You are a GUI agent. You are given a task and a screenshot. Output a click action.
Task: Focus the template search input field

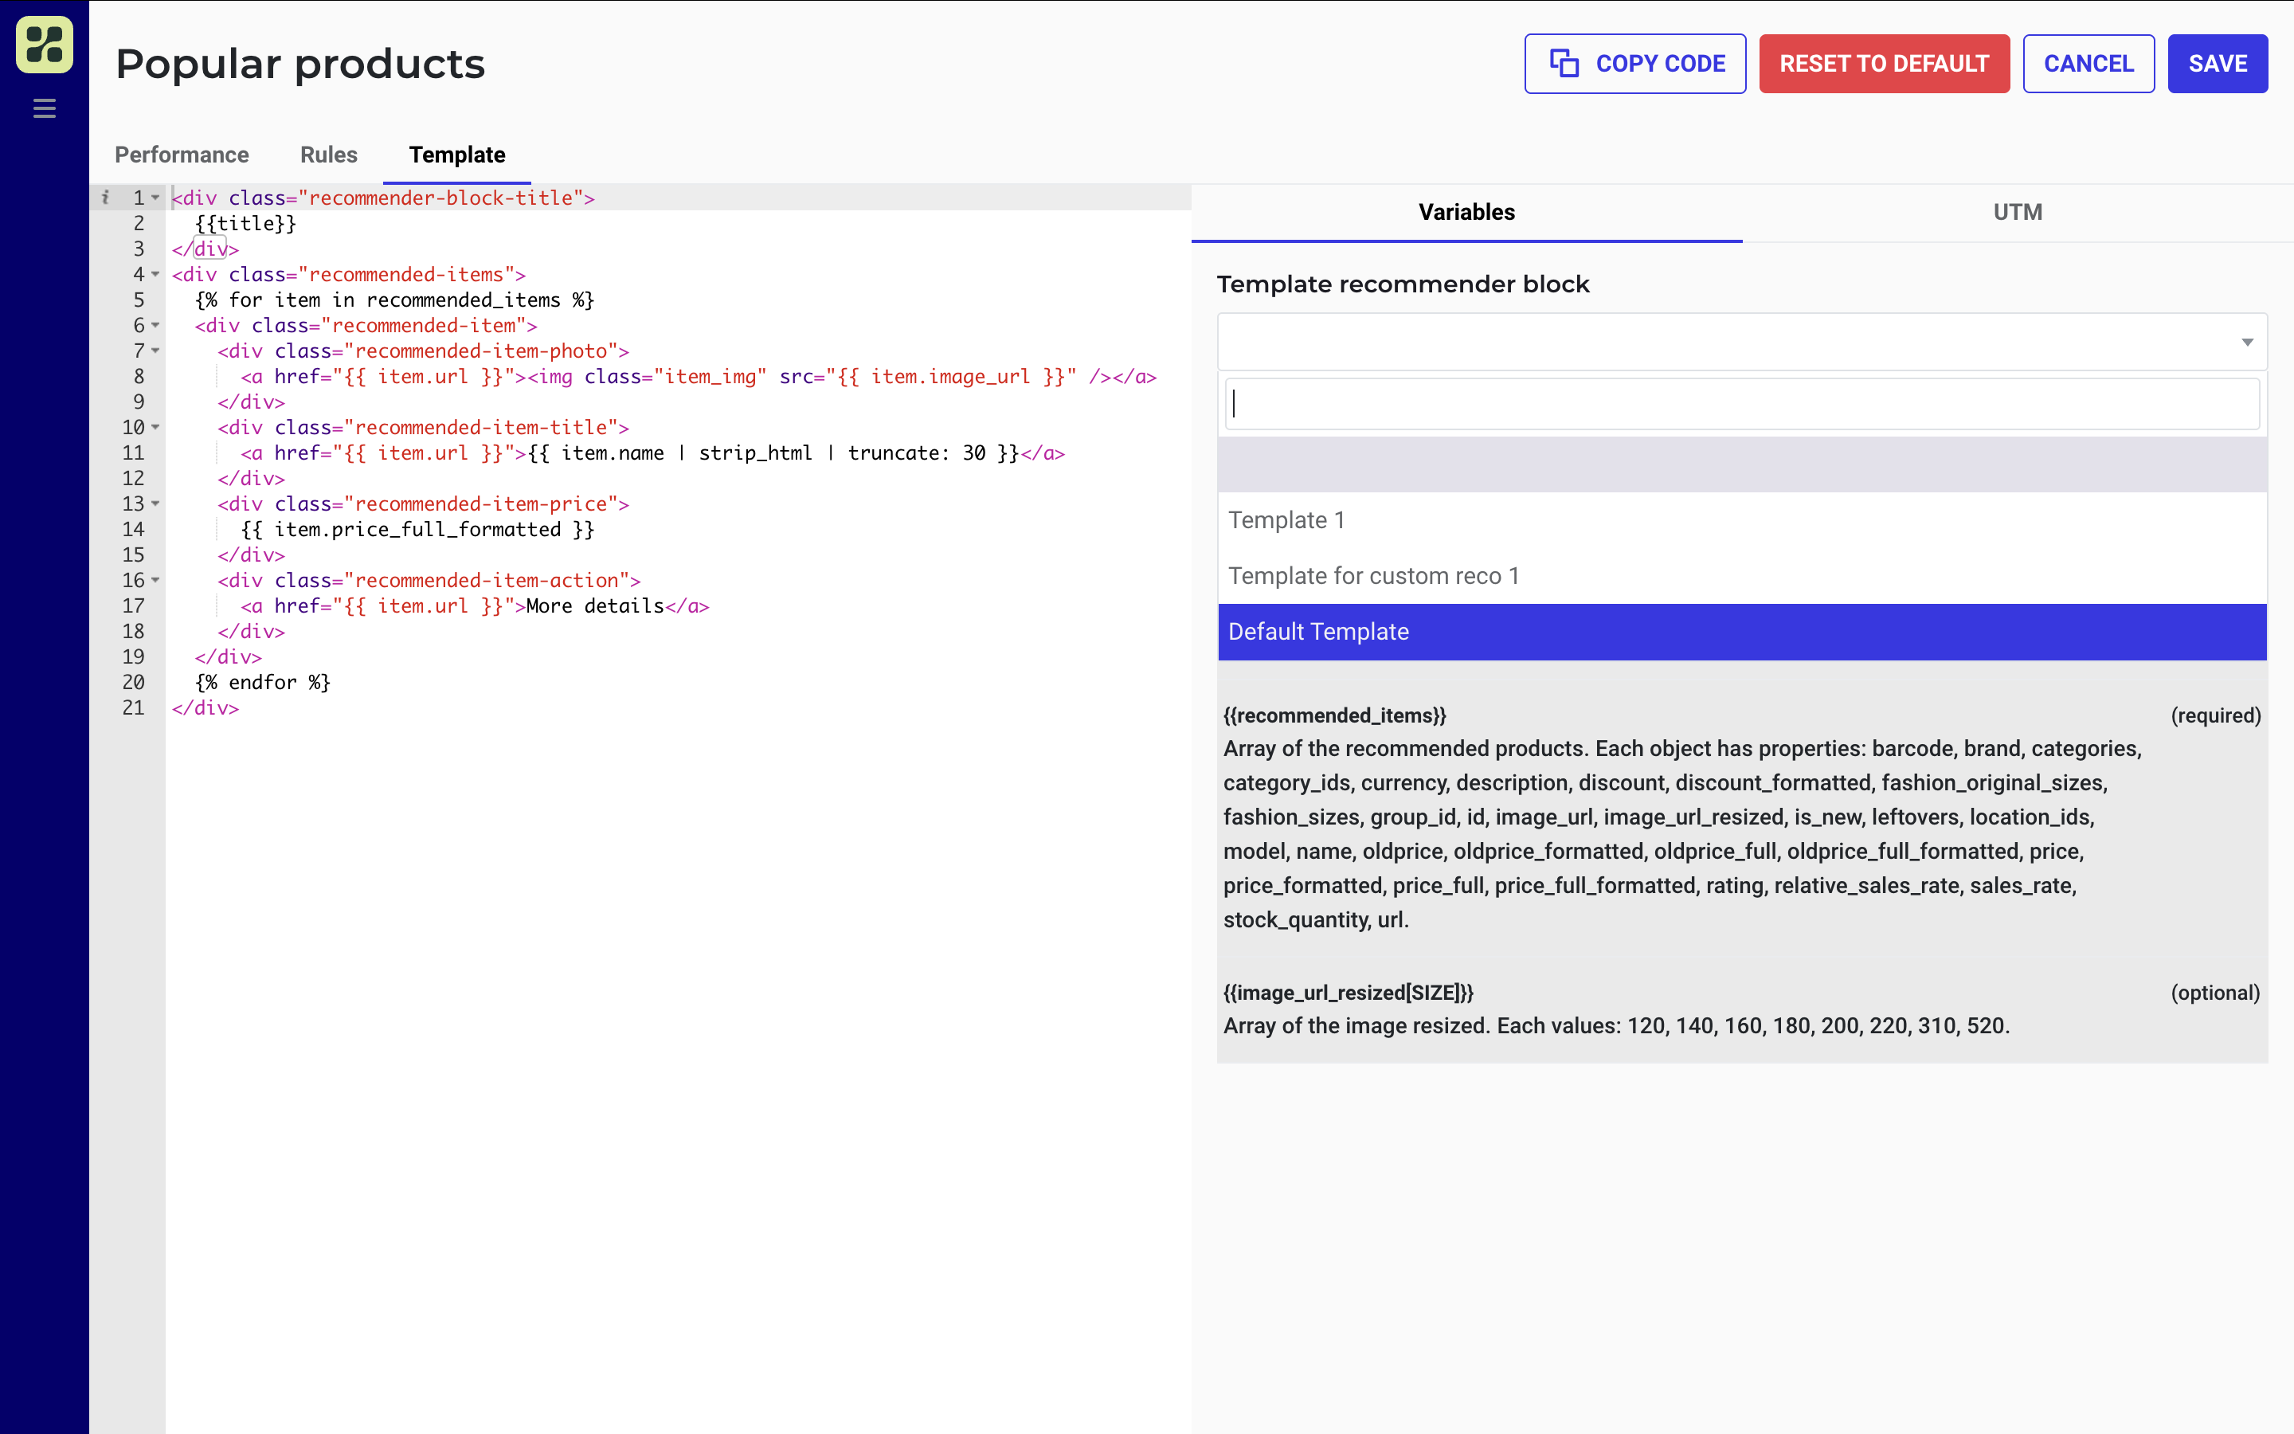click(x=1741, y=404)
